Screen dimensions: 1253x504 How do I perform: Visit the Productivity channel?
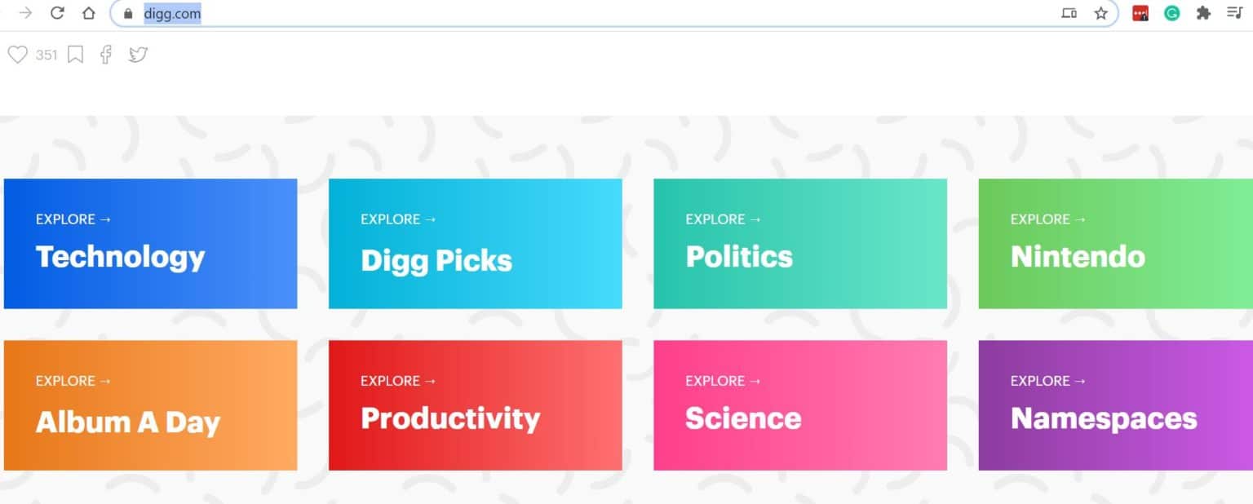tap(475, 405)
